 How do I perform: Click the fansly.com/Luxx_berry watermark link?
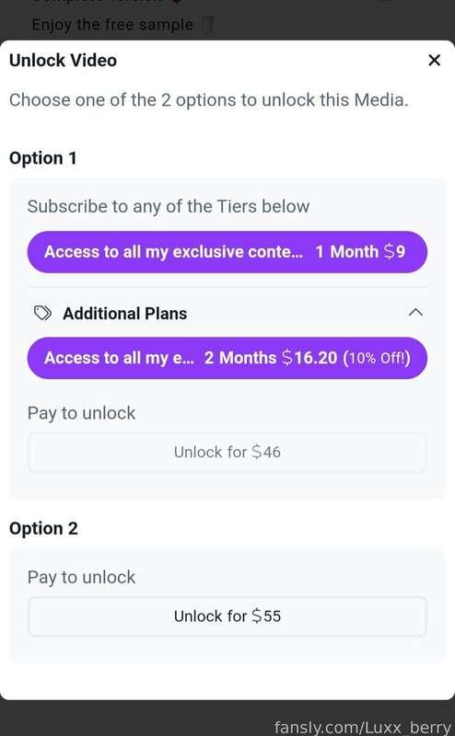(x=362, y=727)
